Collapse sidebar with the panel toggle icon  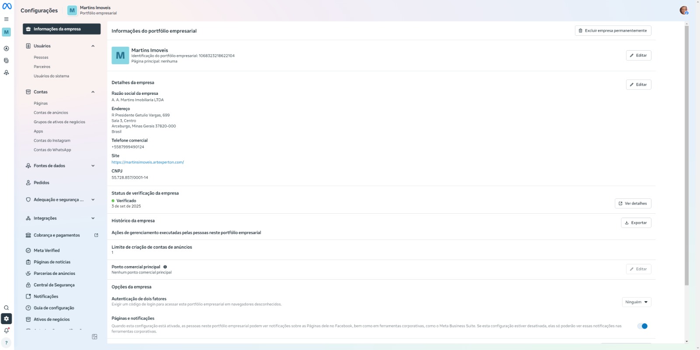click(94, 336)
